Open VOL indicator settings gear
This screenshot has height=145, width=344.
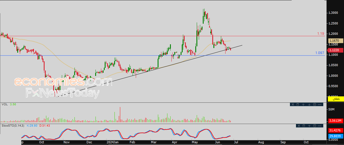point(314,104)
